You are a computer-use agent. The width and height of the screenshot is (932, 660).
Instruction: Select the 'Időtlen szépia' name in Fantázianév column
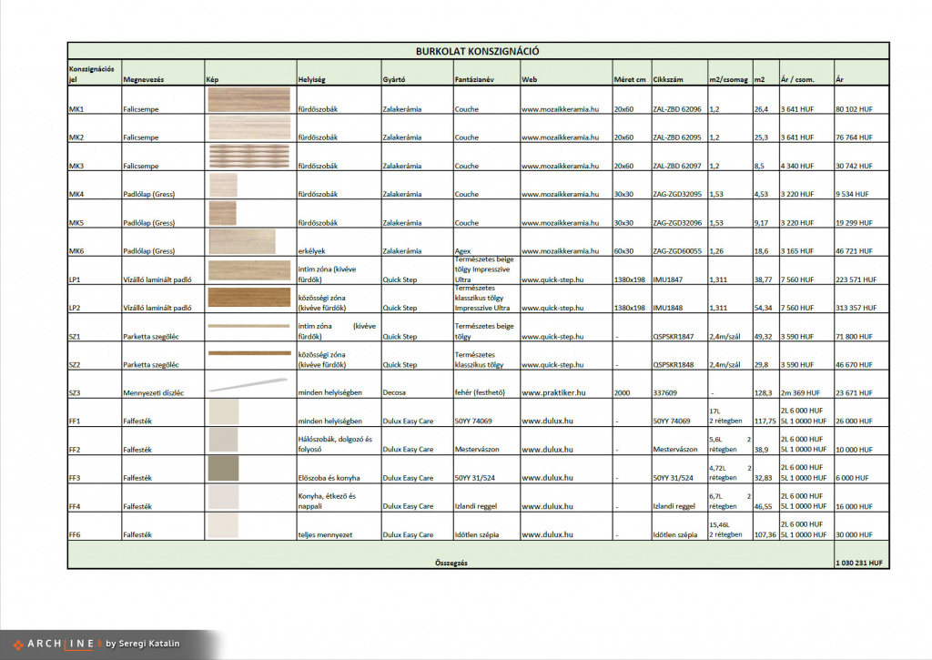(x=477, y=534)
